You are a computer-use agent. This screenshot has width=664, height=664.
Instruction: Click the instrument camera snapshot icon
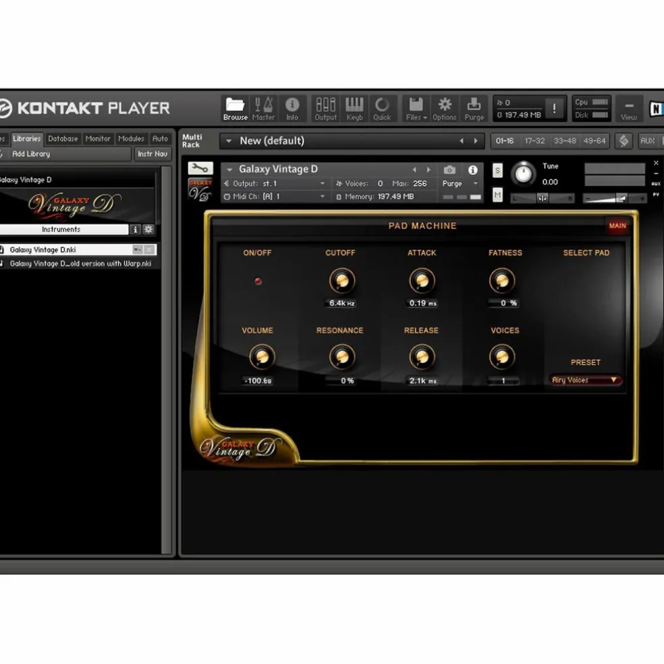(449, 170)
